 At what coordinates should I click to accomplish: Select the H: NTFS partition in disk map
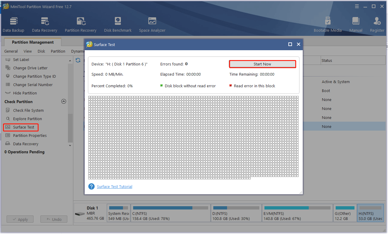(371, 213)
